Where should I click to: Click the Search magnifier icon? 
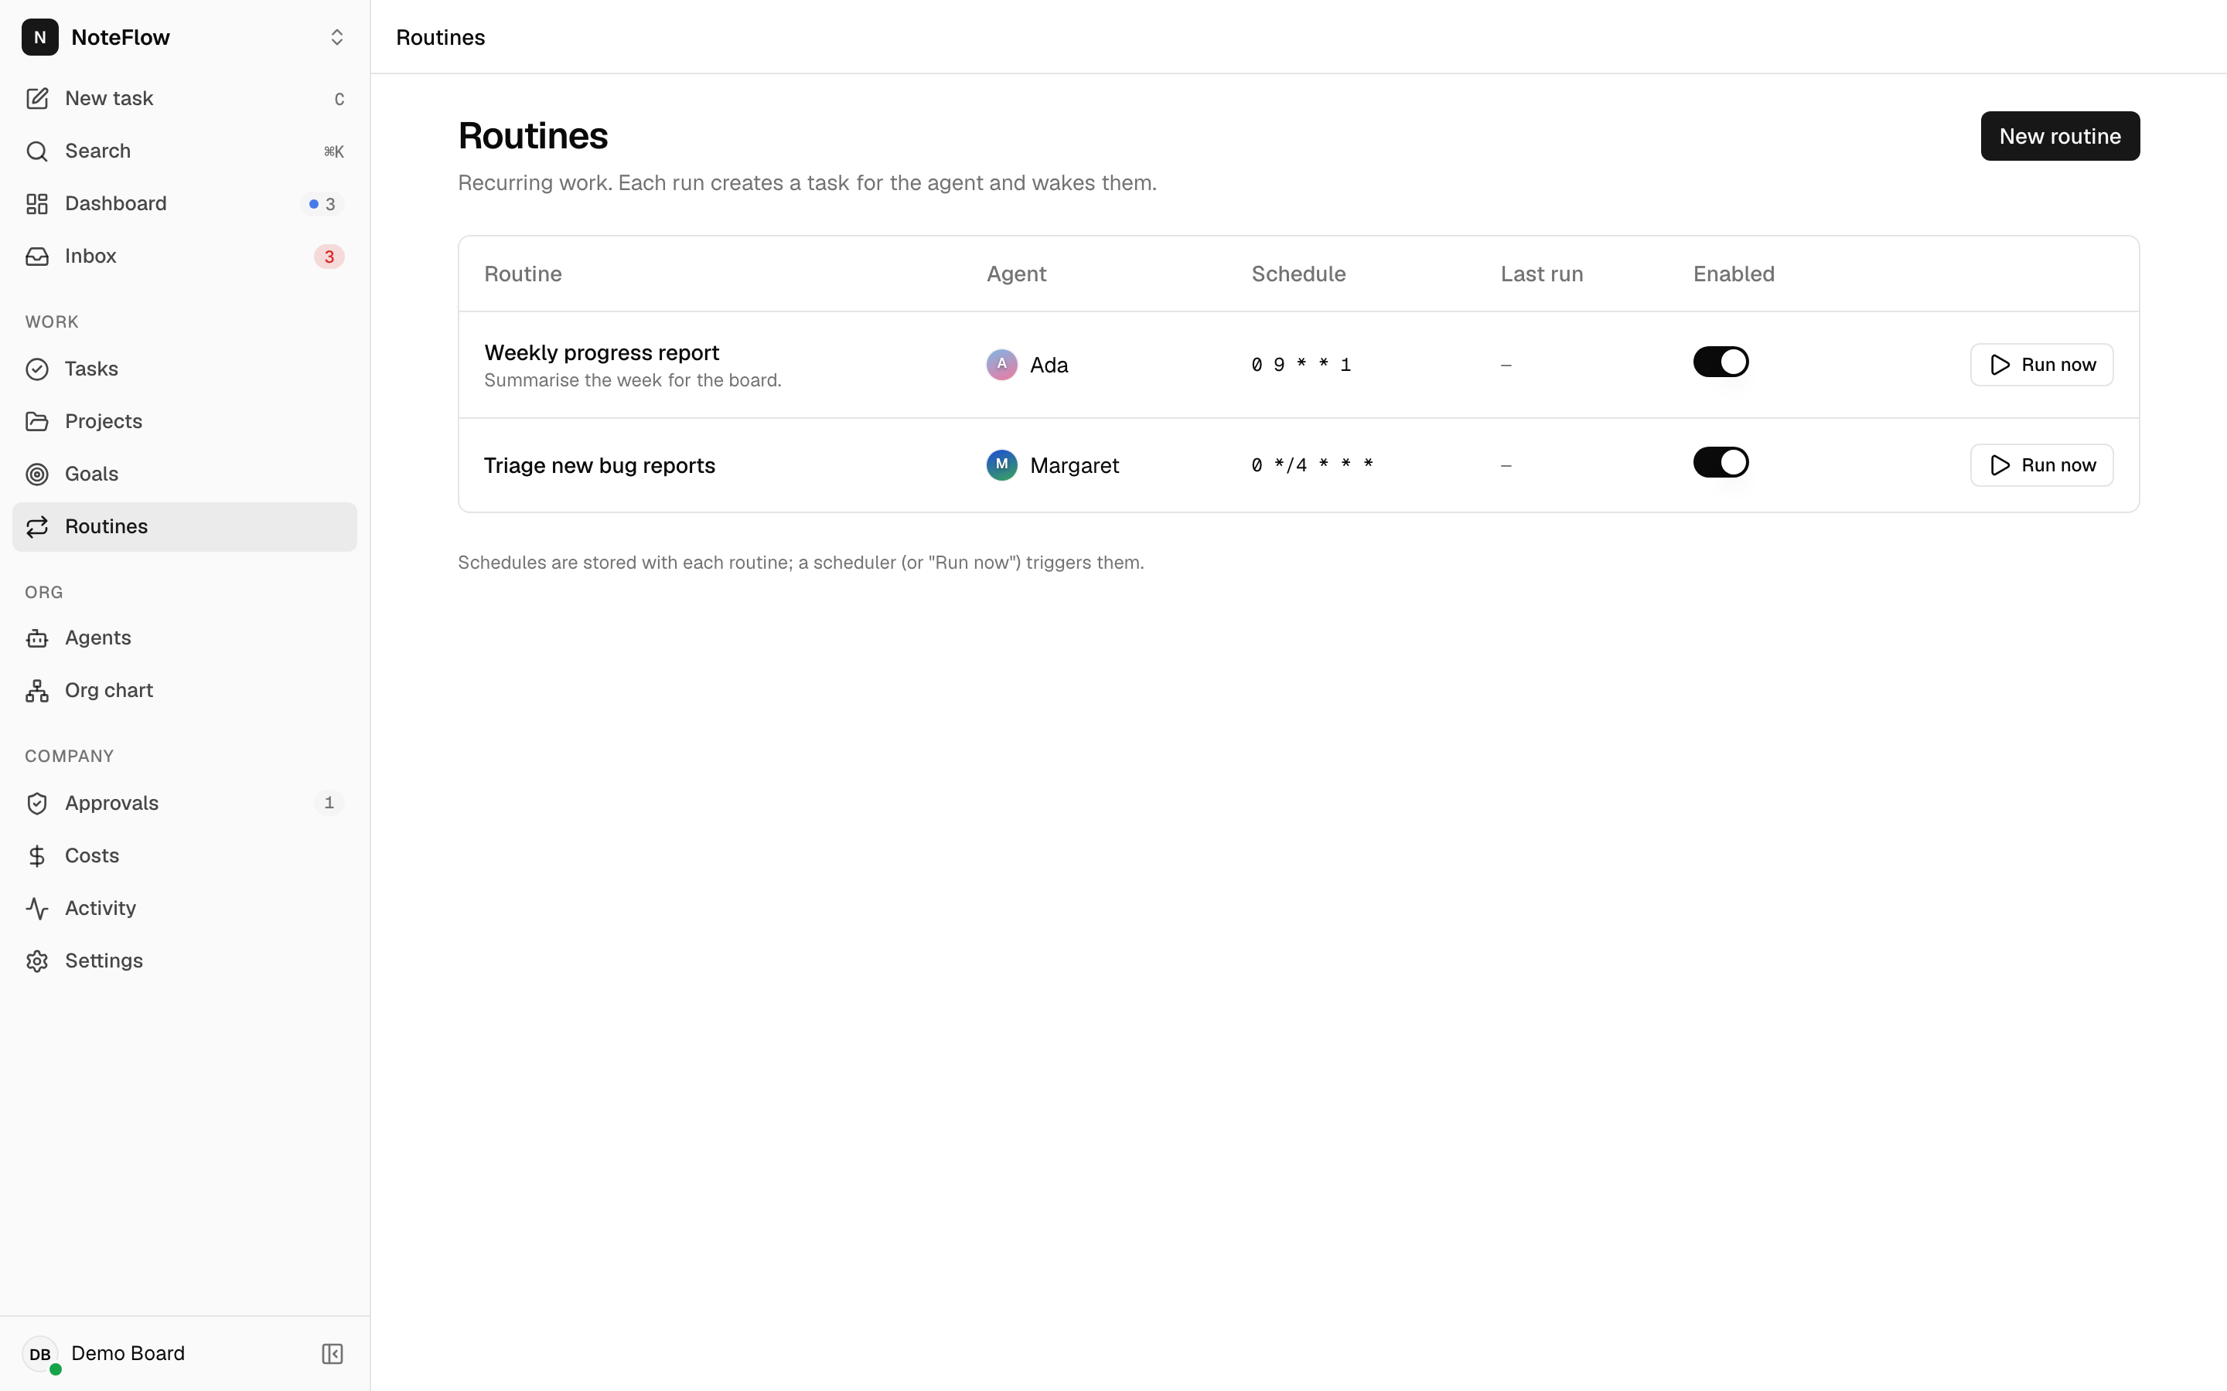click(x=37, y=151)
